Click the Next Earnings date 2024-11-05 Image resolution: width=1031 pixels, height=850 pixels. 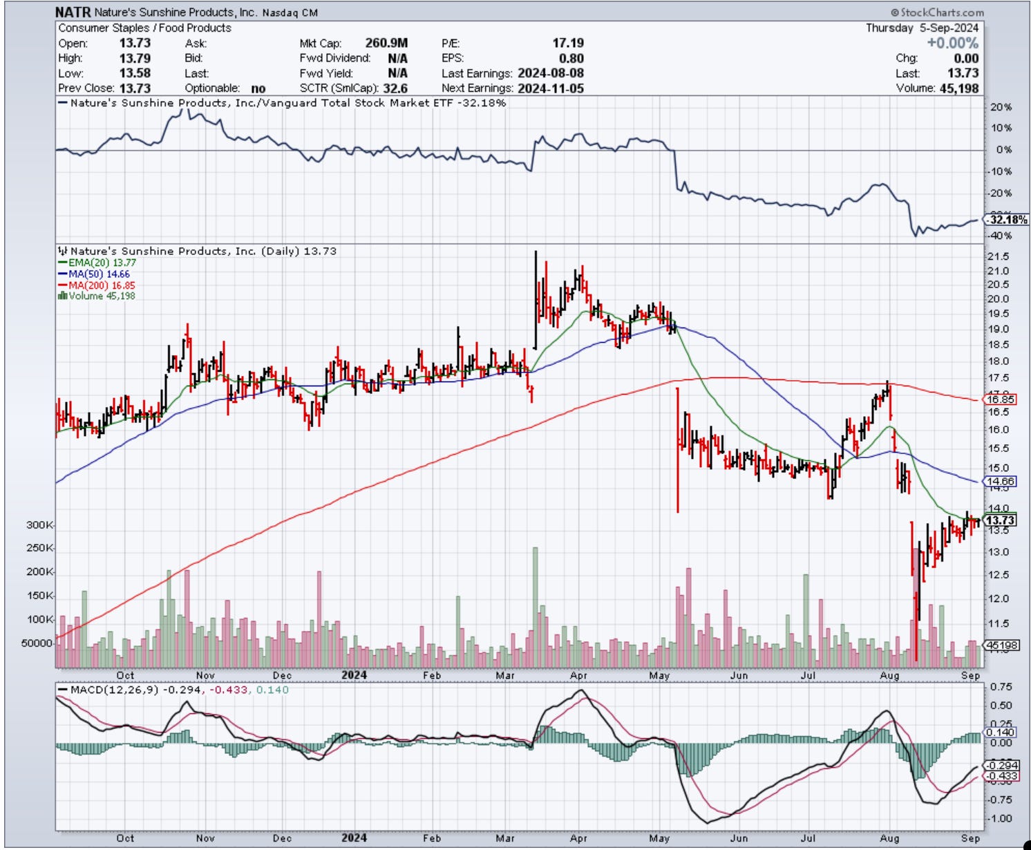[550, 88]
